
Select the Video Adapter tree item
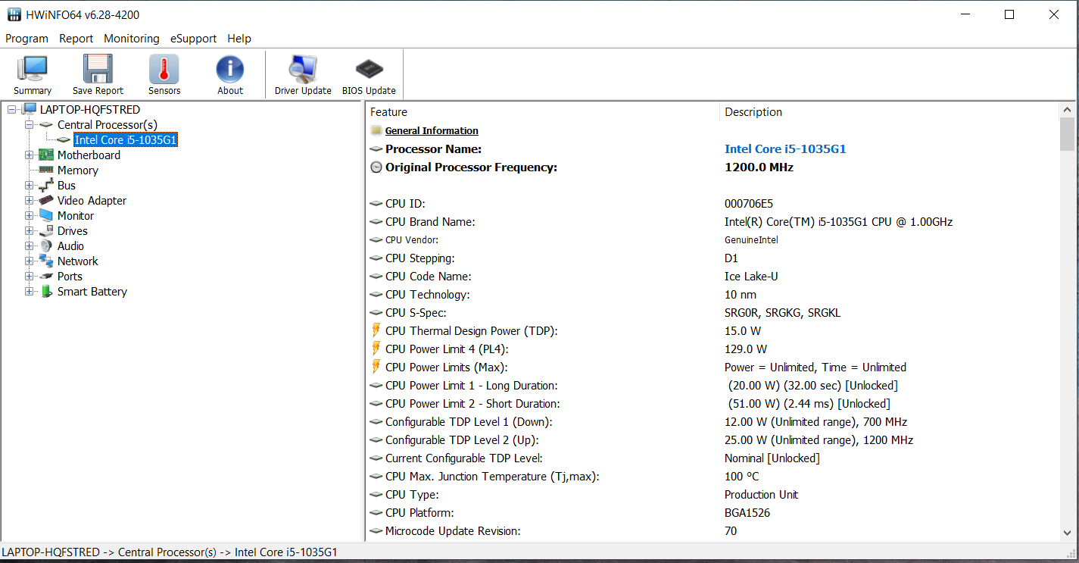coord(92,201)
